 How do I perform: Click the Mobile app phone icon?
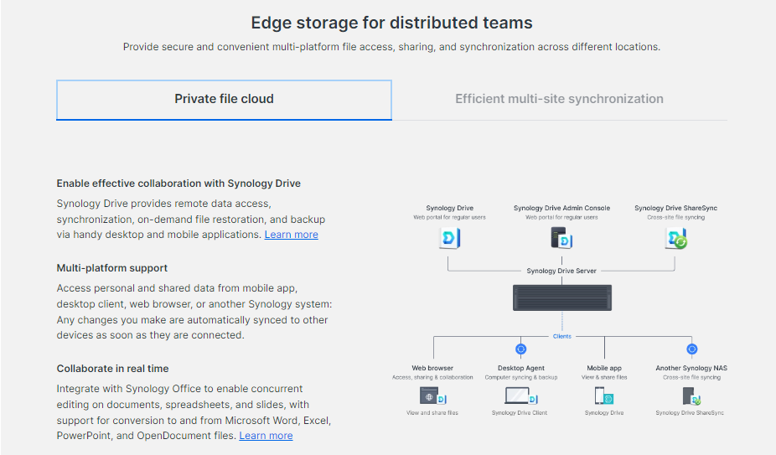tap(603, 396)
